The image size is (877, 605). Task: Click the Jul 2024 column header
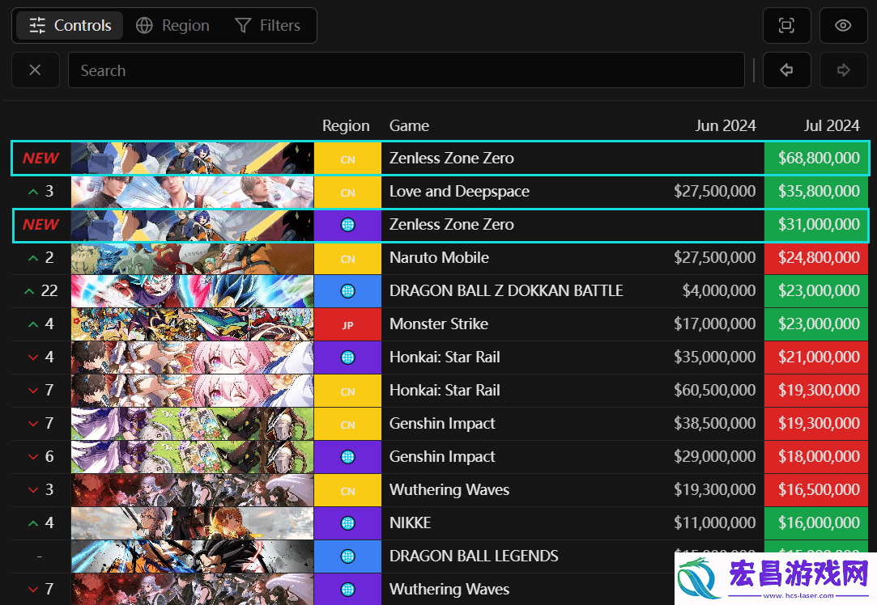831,125
